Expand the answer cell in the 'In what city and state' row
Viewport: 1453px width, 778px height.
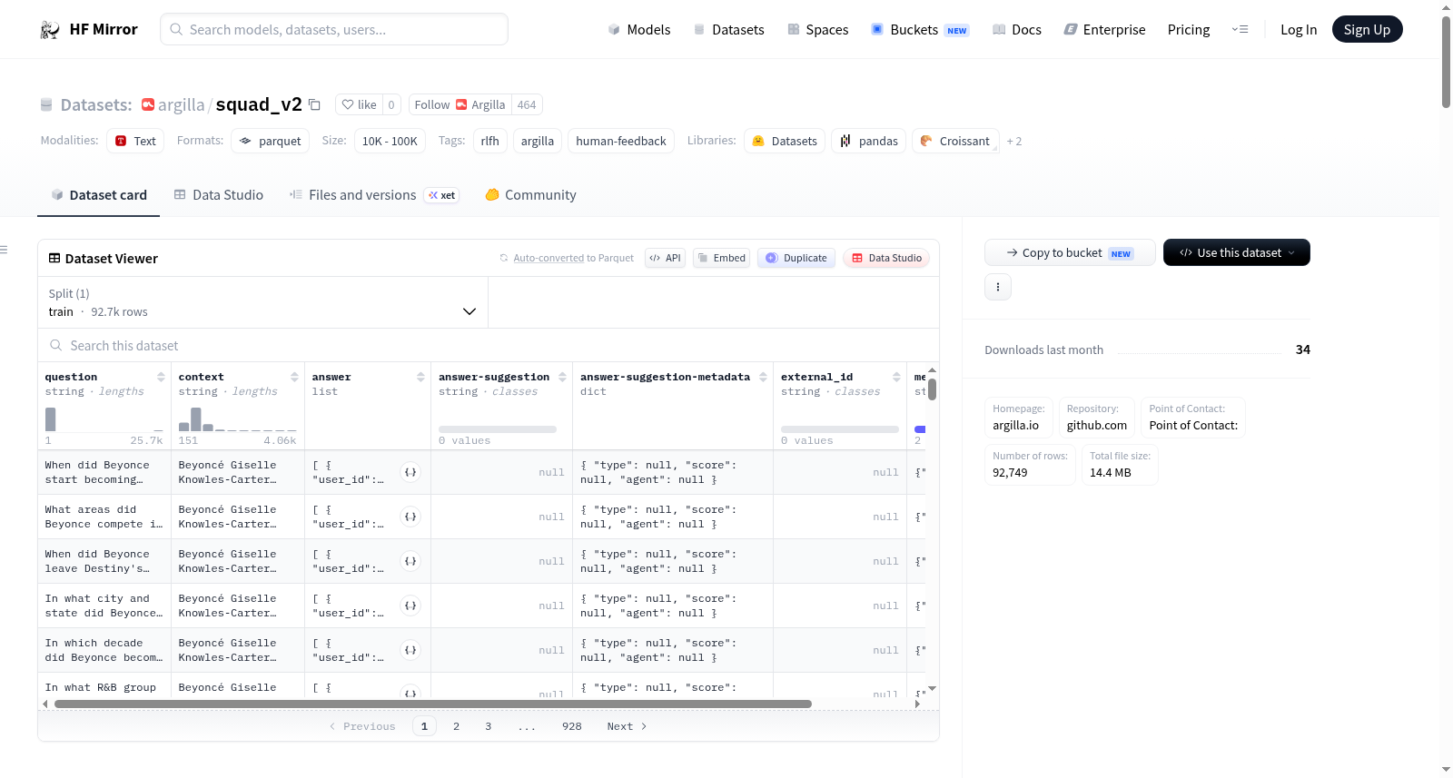(410, 606)
